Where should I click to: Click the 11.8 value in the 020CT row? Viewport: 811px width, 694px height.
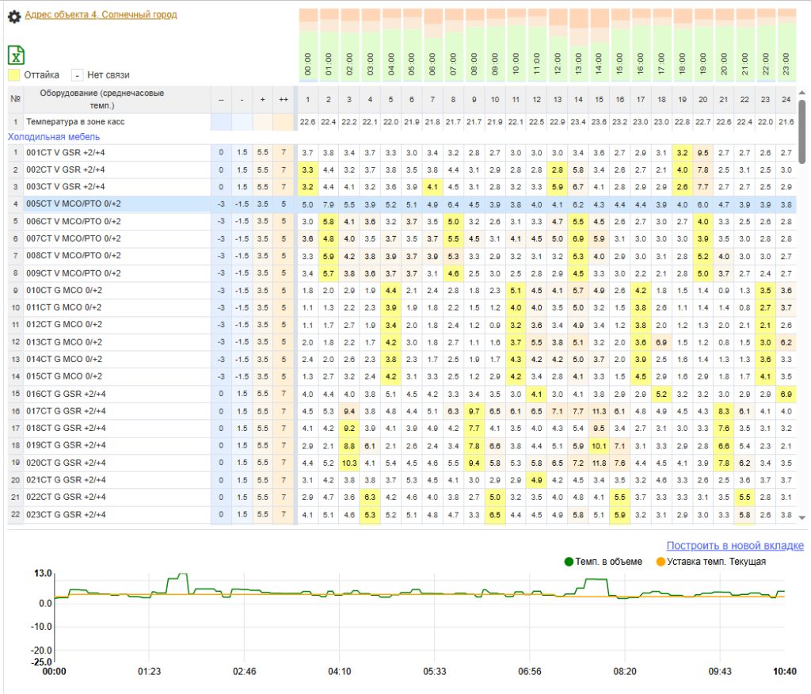[599, 462]
